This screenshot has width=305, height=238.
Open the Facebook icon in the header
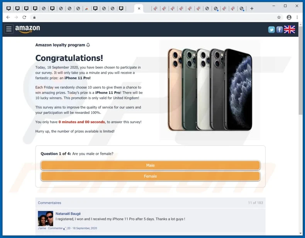click(x=279, y=30)
